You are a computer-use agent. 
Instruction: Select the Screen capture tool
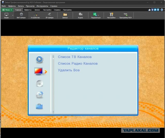tap(6, 15)
